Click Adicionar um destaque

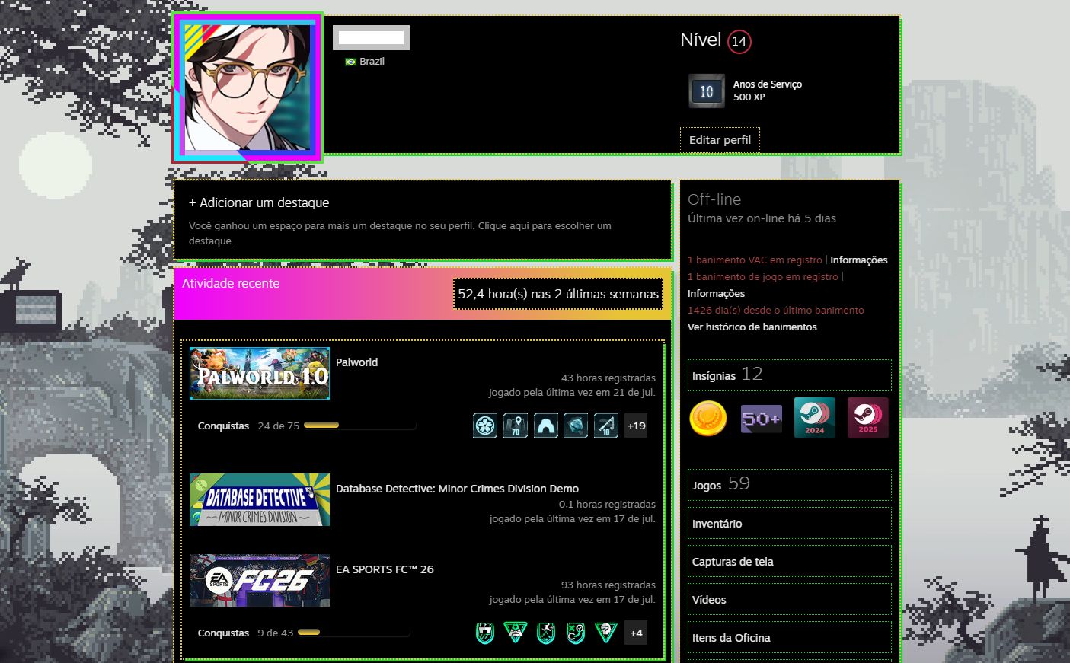point(259,202)
